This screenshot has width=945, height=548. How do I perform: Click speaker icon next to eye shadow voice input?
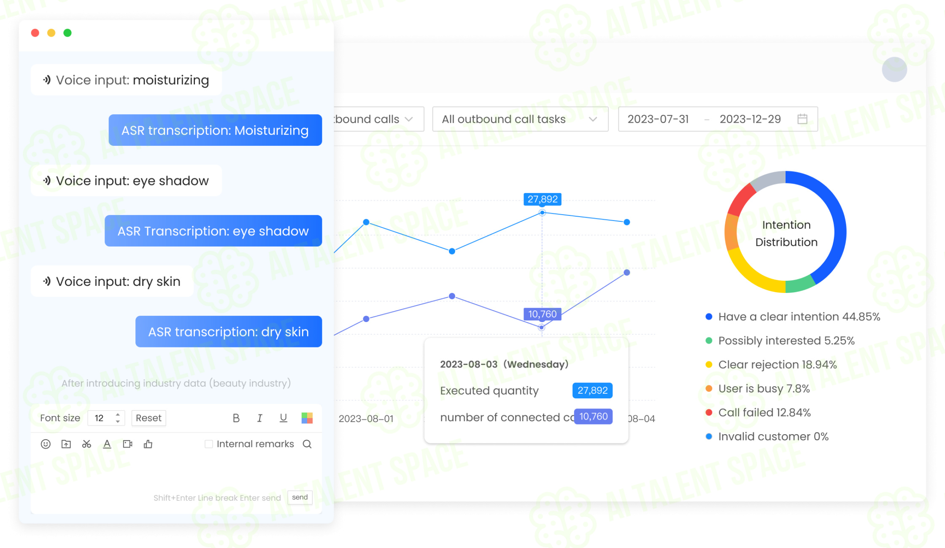coord(47,180)
